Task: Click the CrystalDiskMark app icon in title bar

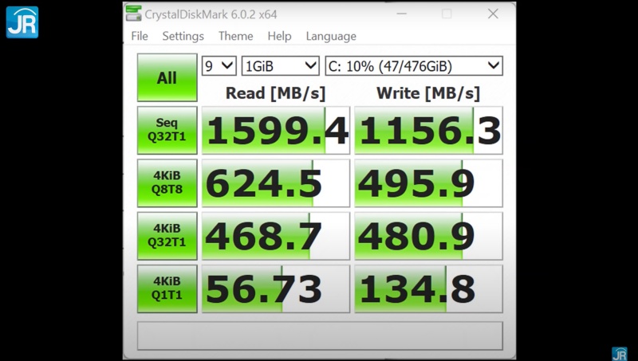Action: pyautogui.click(x=133, y=14)
